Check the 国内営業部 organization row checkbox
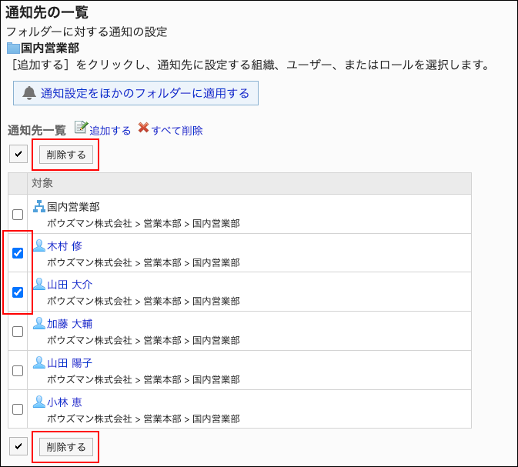The width and height of the screenshot is (518, 467). [x=18, y=215]
